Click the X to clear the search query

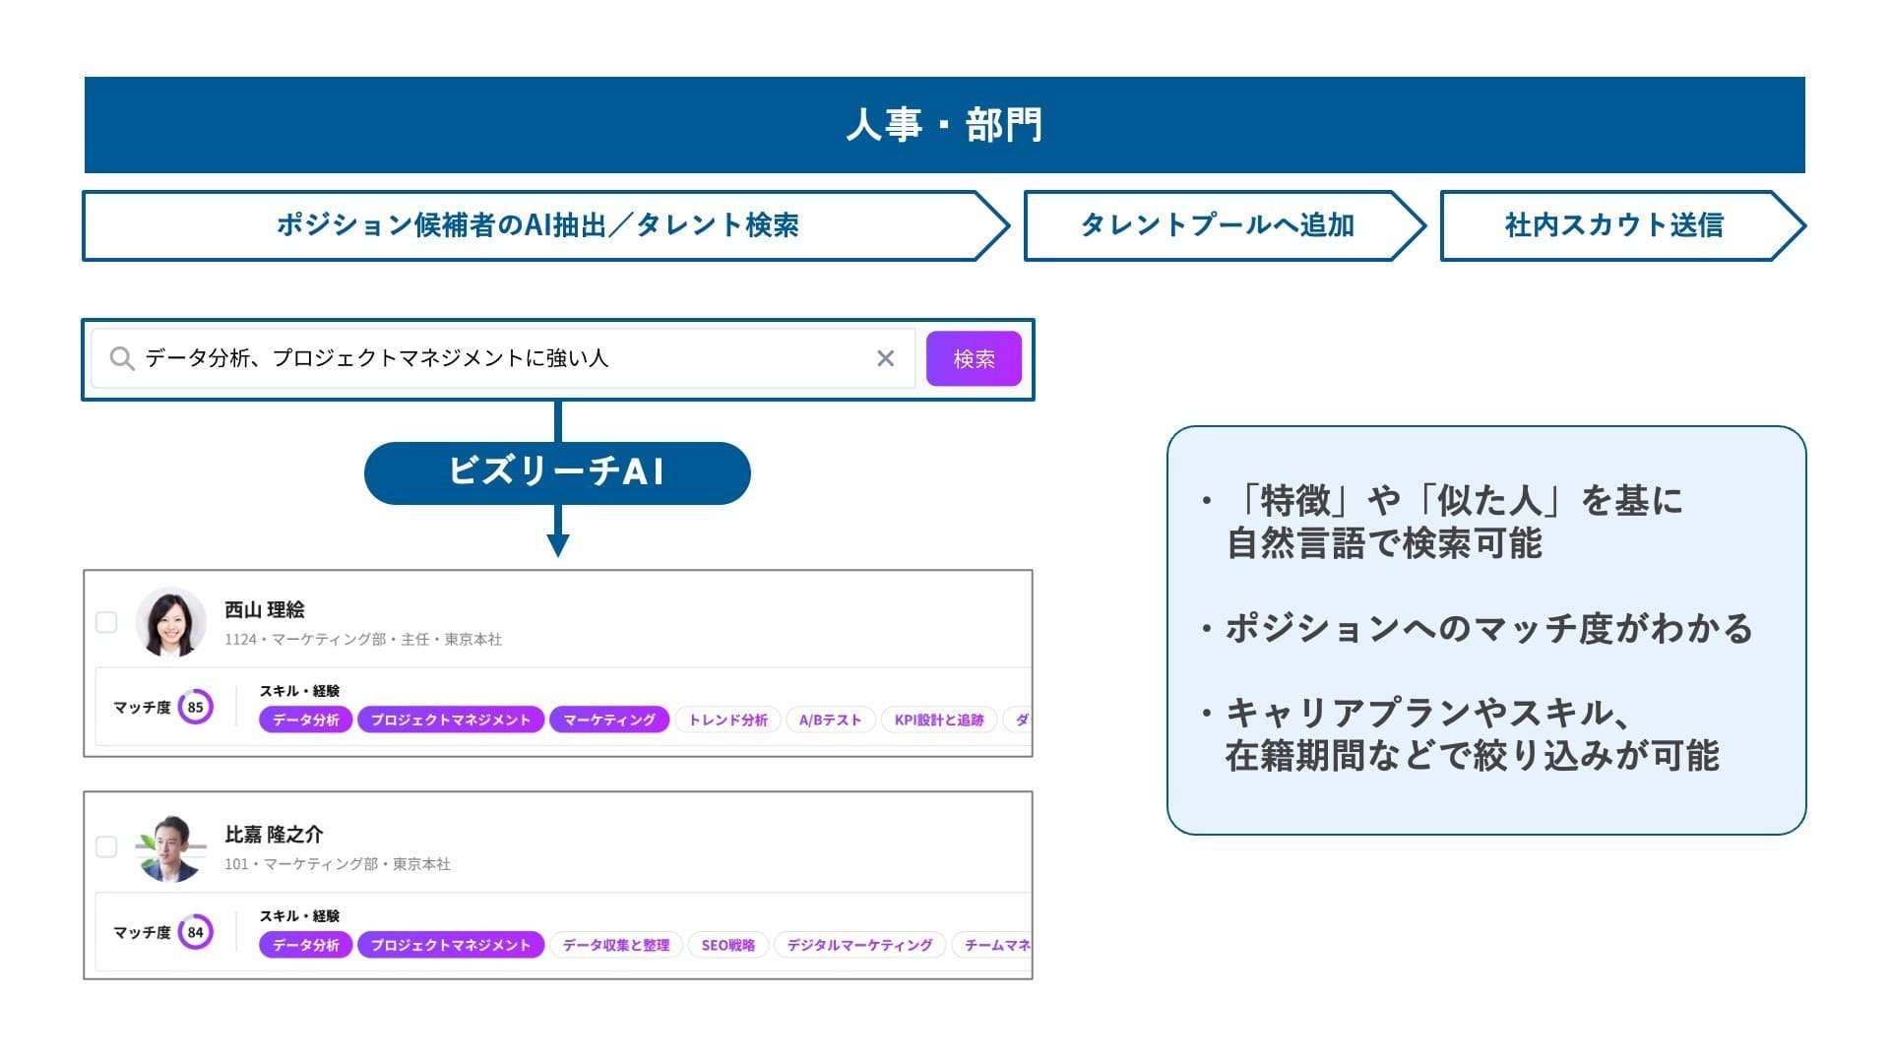(884, 358)
